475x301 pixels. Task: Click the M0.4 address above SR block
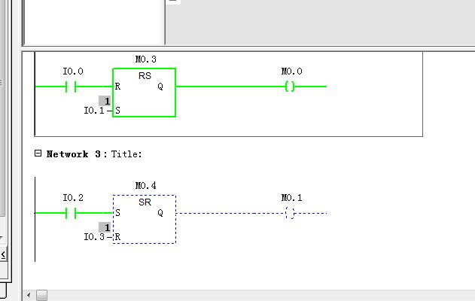pyautogui.click(x=146, y=185)
